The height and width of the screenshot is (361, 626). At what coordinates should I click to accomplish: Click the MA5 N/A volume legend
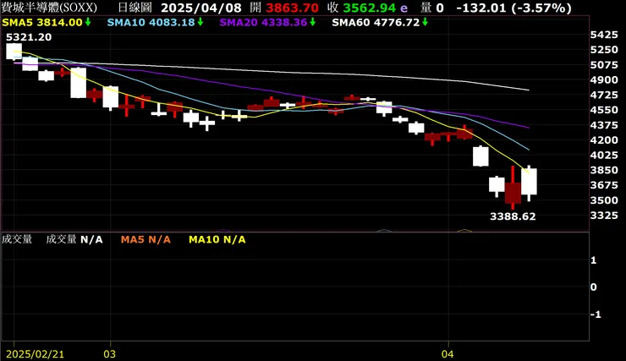(x=146, y=239)
